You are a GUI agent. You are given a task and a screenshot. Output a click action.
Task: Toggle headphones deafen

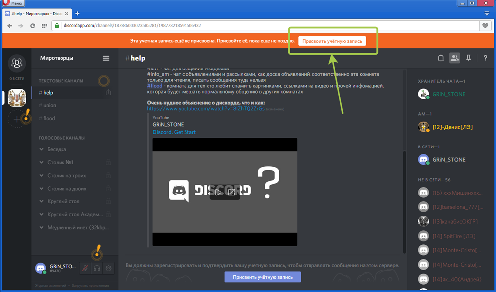point(97,268)
